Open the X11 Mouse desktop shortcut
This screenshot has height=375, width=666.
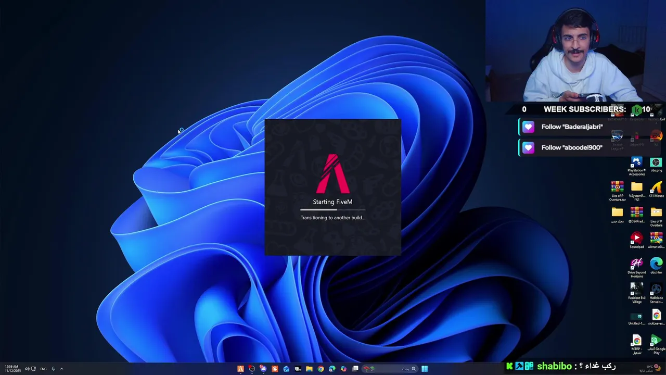click(x=656, y=190)
